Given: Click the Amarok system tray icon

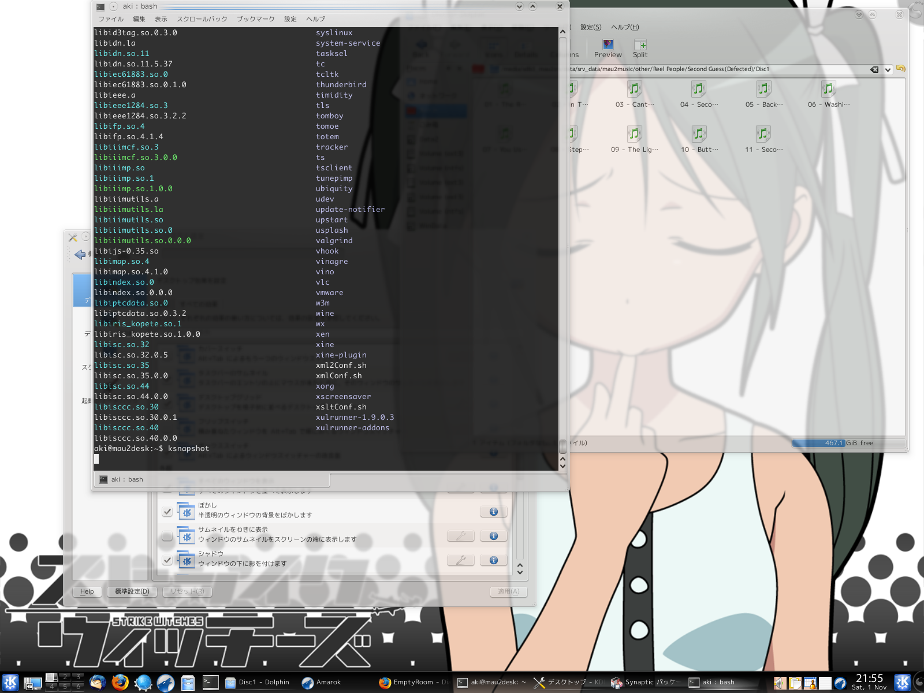Looking at the screenshot, I should [x=840, y=683].
